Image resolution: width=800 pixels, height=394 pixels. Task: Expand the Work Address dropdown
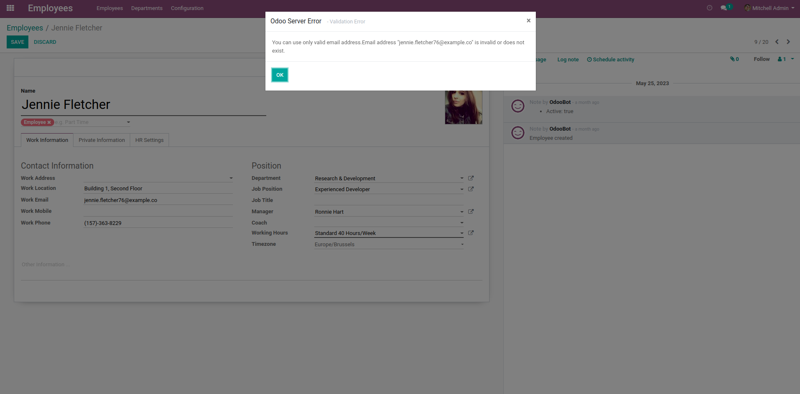tap(231, 178)
